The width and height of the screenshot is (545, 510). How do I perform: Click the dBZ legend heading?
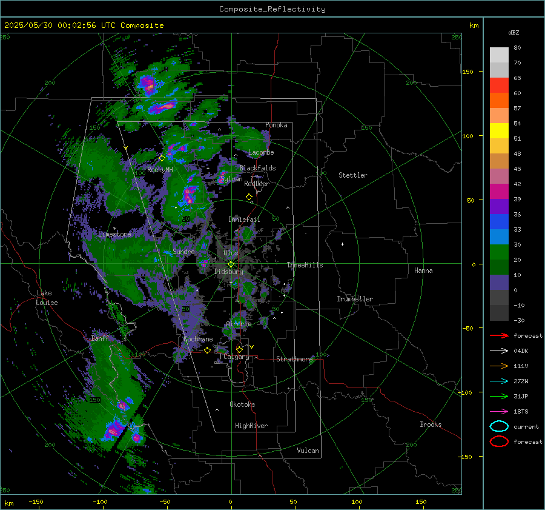(x=514, y=33)
